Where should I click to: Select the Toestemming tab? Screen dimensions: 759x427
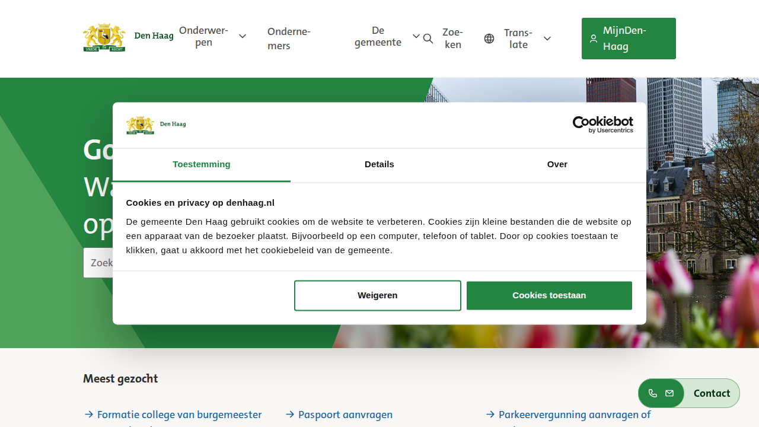(201, 165)
